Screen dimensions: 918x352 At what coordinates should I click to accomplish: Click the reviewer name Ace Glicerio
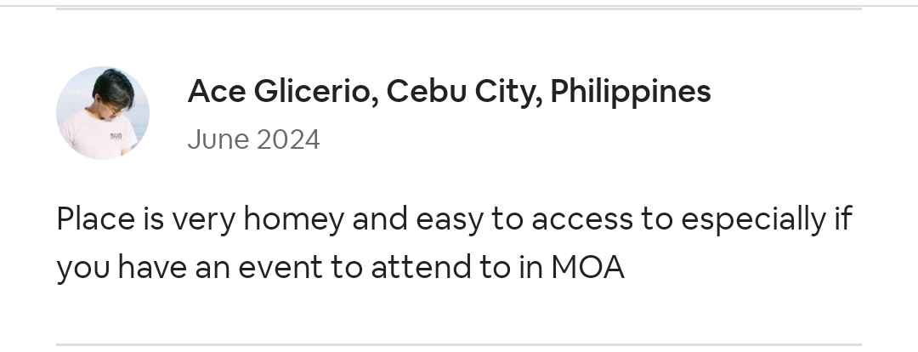pyautogui.click(x=279, y=91)
